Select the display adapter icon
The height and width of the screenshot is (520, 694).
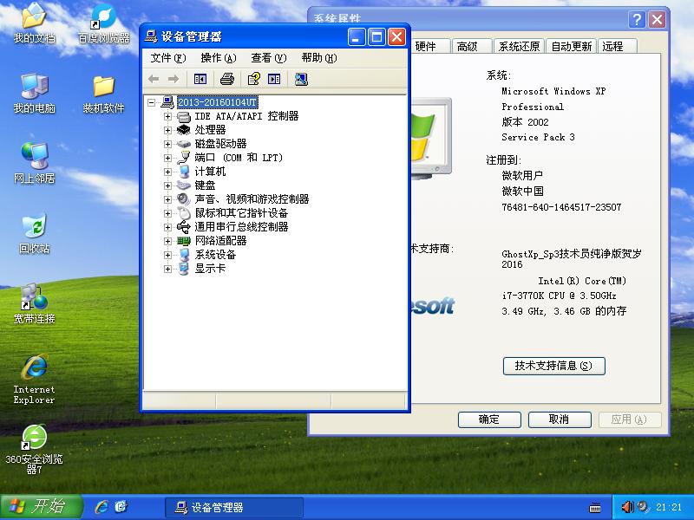[x=184, y=269]
